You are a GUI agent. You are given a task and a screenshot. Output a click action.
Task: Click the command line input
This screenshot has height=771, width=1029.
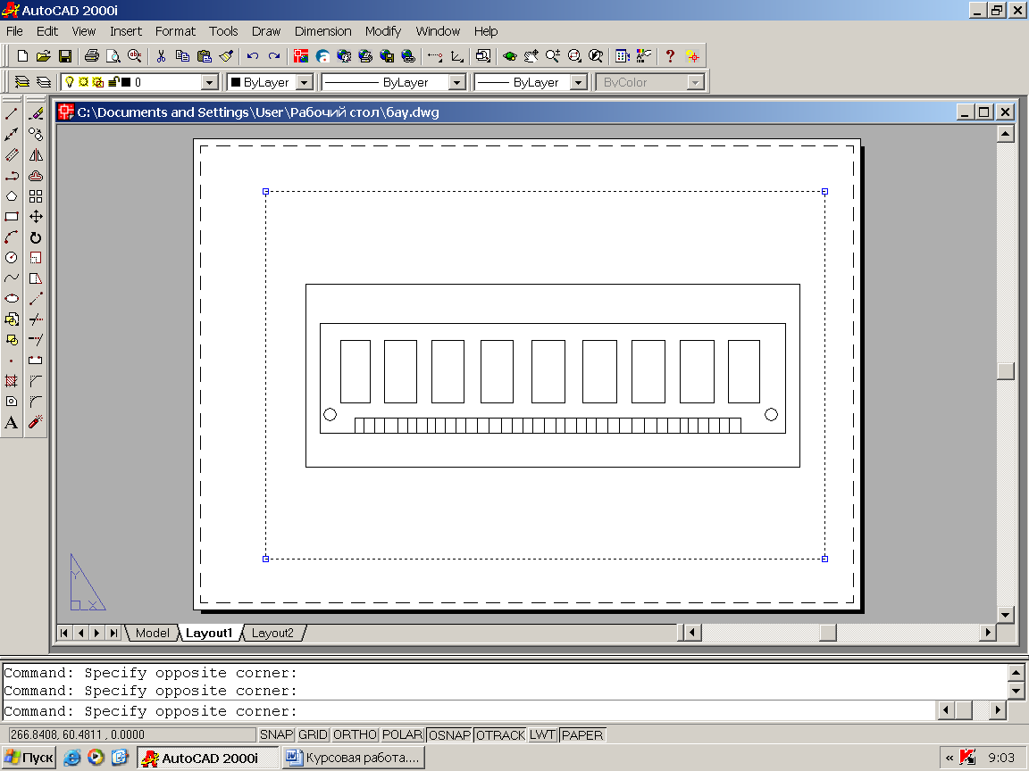tap(469, 711)
